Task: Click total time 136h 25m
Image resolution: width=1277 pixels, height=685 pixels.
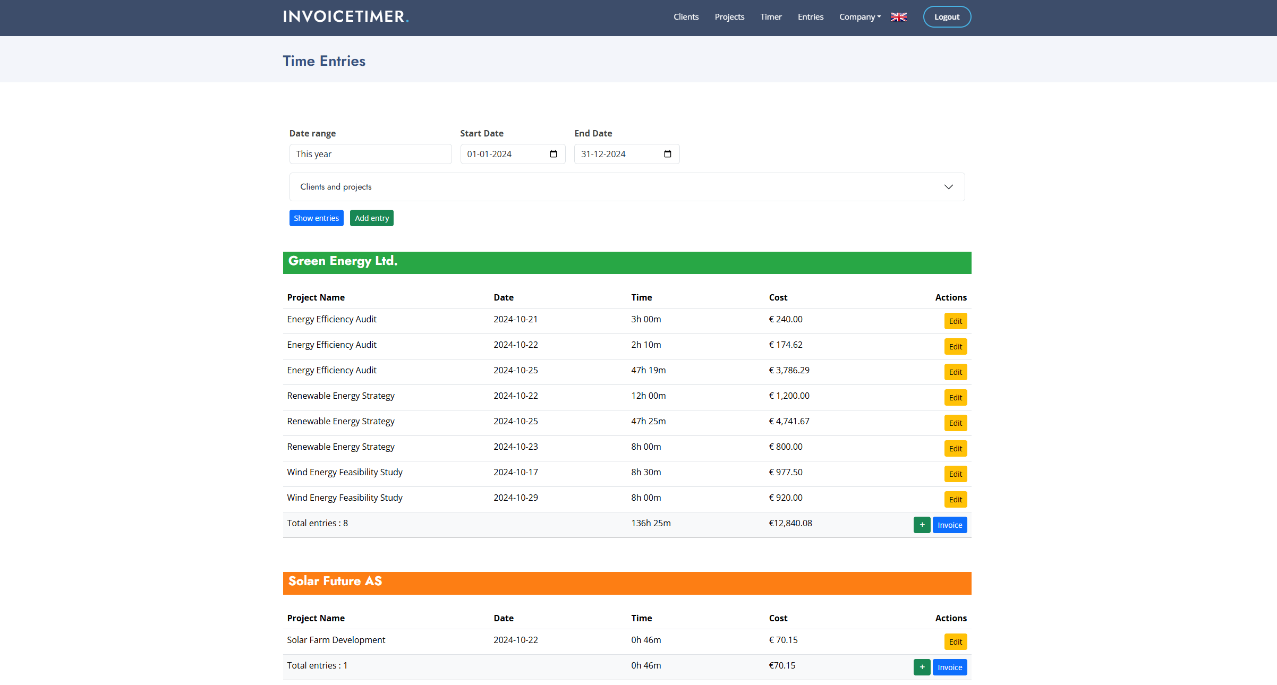Action: tap(651, 523)
